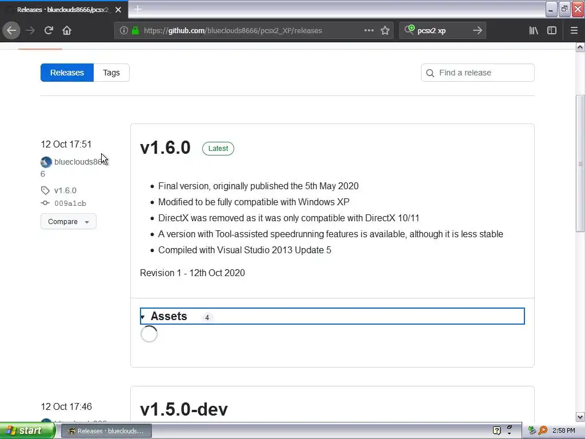Open the Library bookmarks icon
Screen dimensions: 585x439
(x=534, y=31)
